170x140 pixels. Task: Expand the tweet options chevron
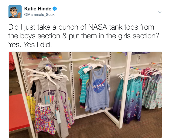(160, 12)
